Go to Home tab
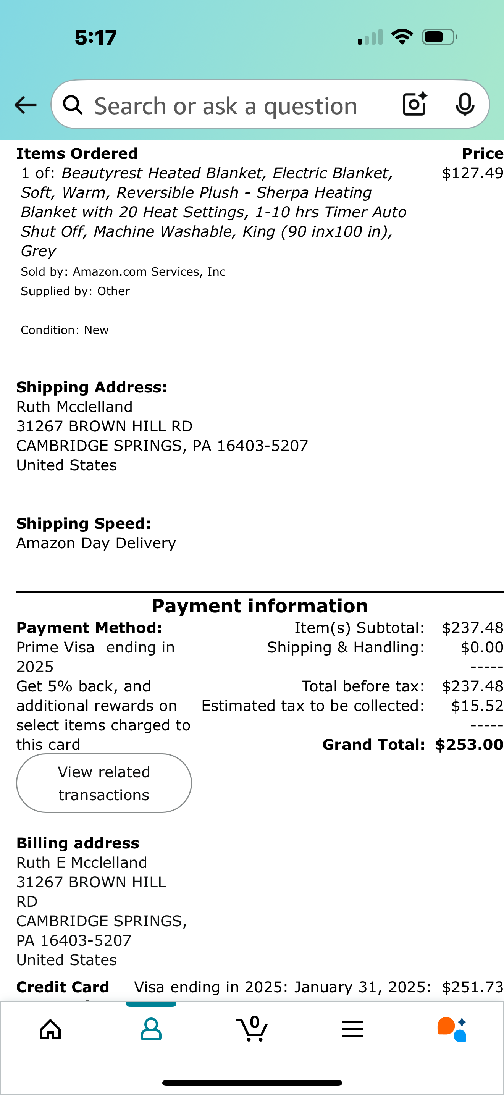 click(50, 1029)
